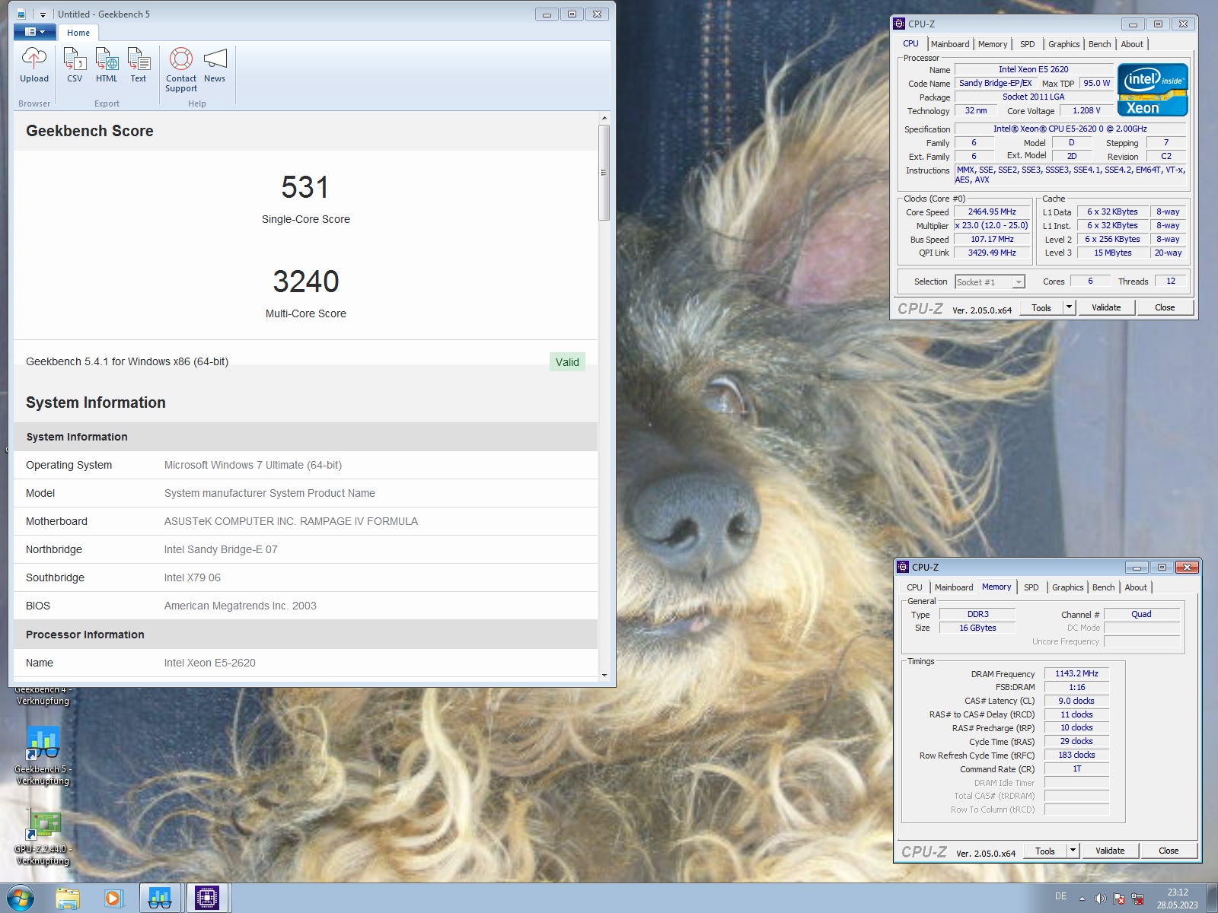Click the CPU-Z icon in top window title bar

(x=899, y=24)
